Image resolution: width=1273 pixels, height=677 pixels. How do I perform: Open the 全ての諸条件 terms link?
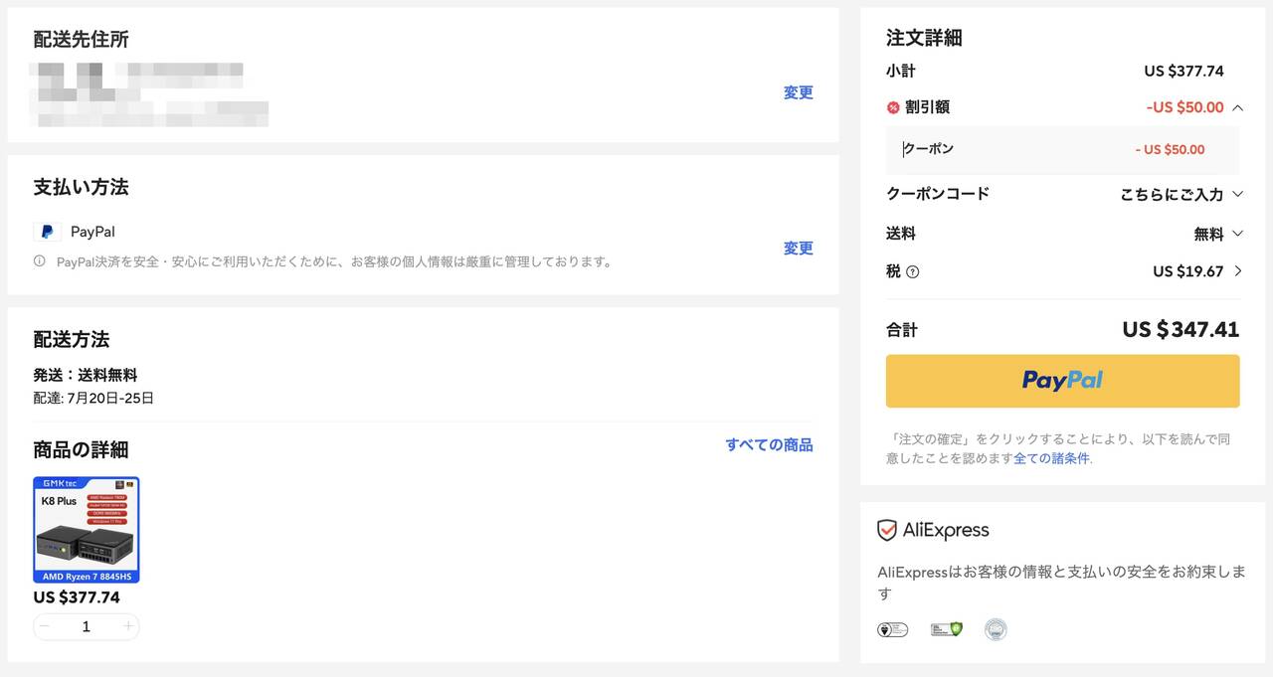coord(1051,458)
